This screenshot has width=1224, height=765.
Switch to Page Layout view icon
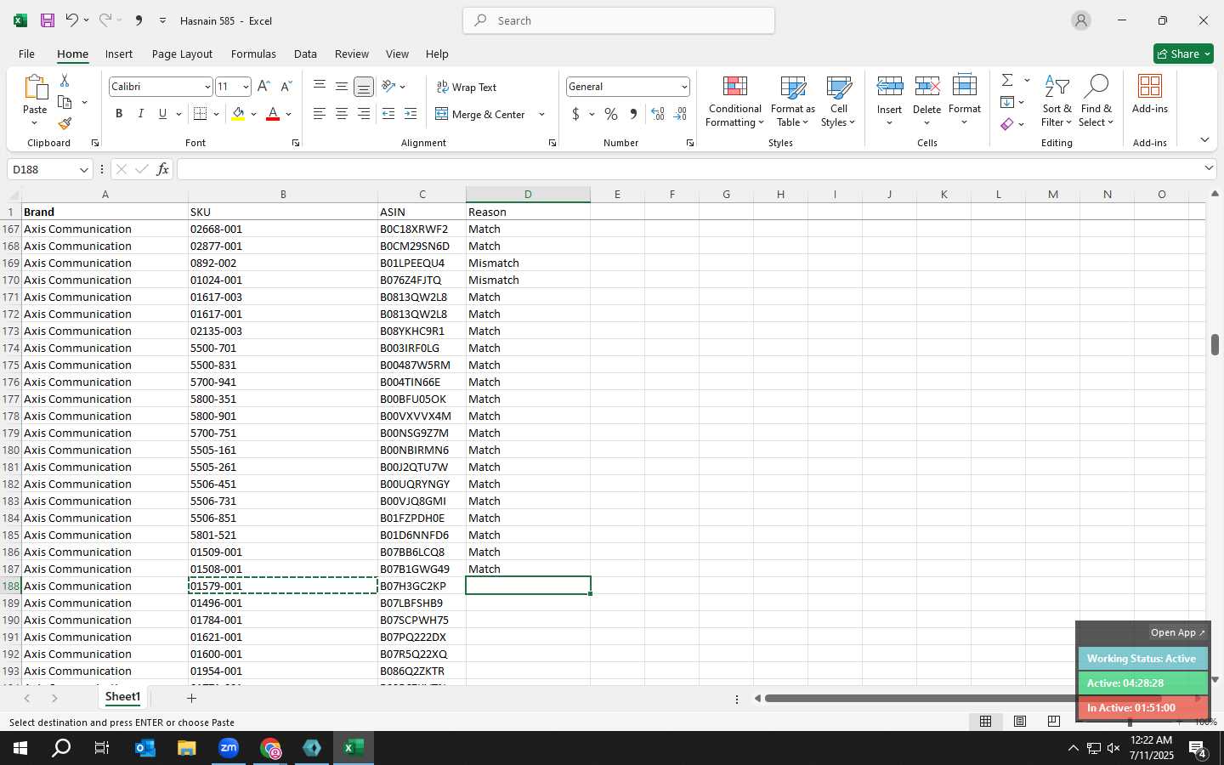[x=1020, y=722]
